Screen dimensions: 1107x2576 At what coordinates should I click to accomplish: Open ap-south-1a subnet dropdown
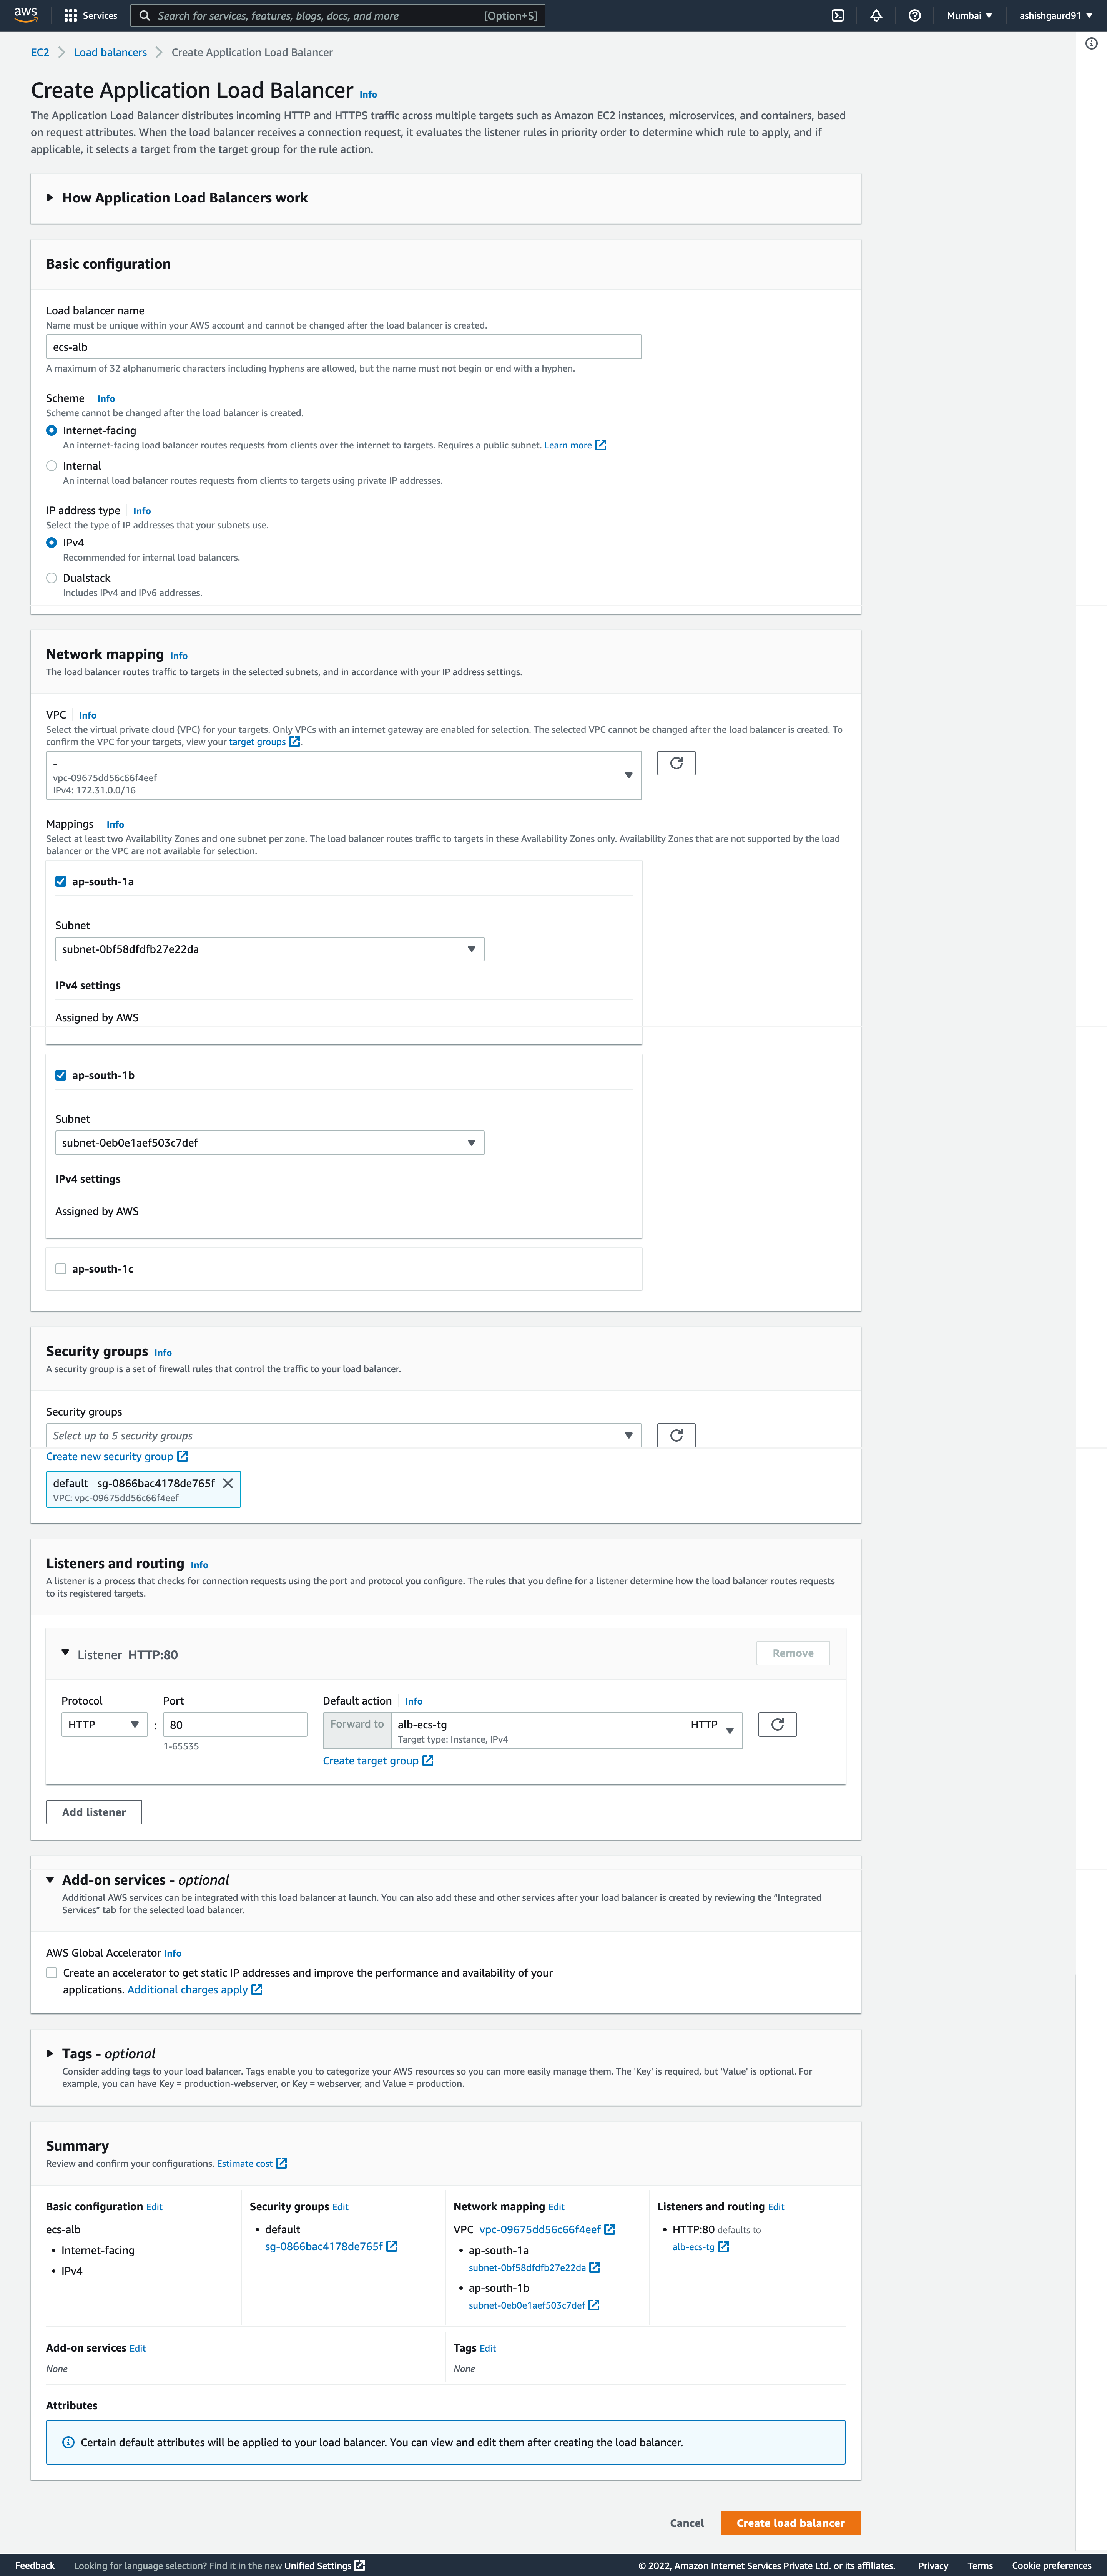pos(270,949)
